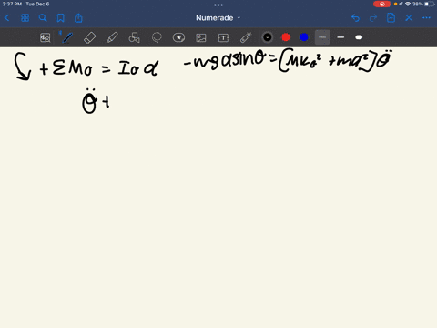
Task: Close editing mode with the X
Action: [409, 18]
